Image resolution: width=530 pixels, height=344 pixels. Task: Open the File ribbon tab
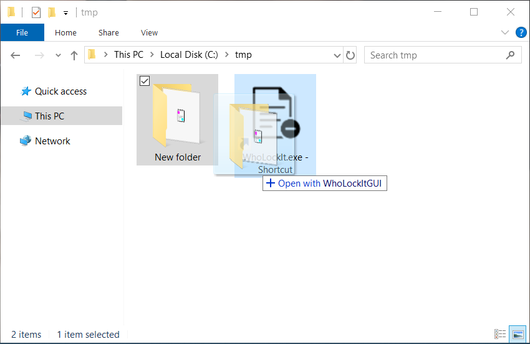click(22, 33)
